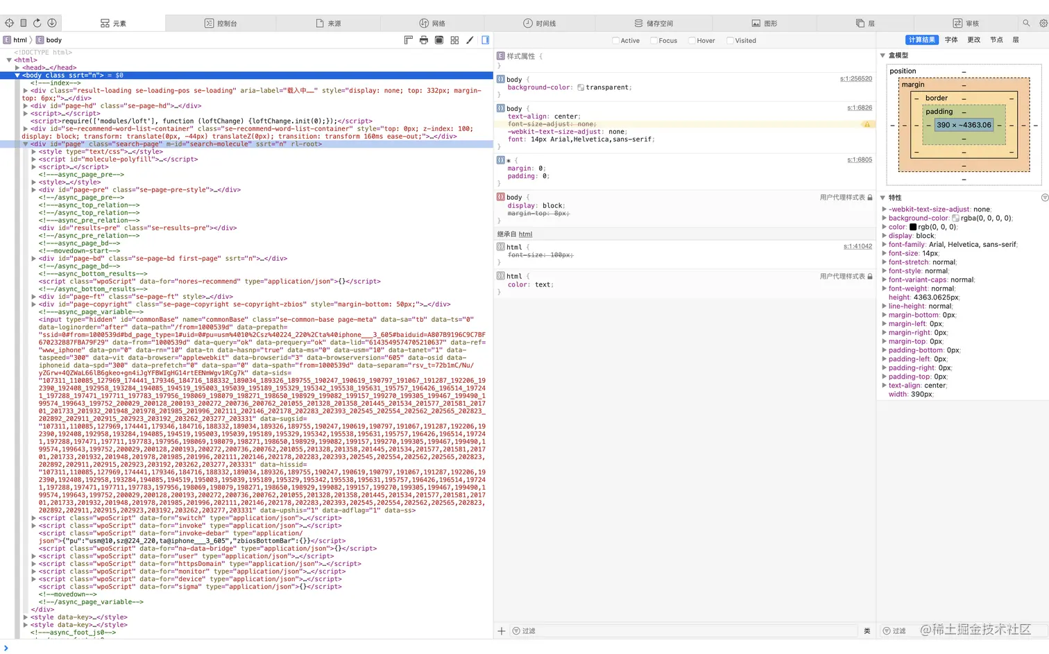Switch to the 储存空间 tab
This screenshot has height=654, width=1049.
tap(654, 23)
